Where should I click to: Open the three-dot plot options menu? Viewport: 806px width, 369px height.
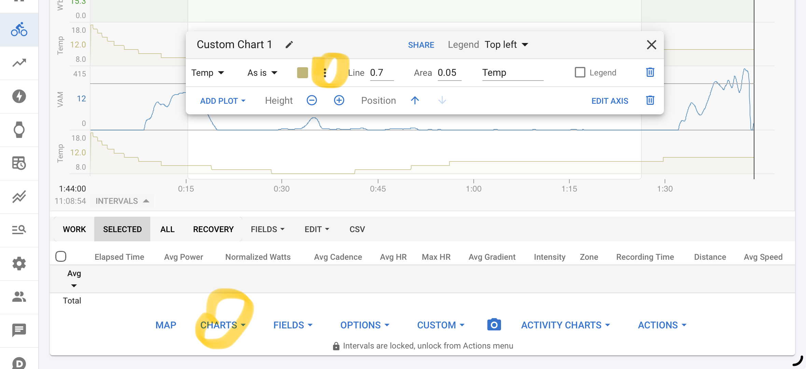325,73
